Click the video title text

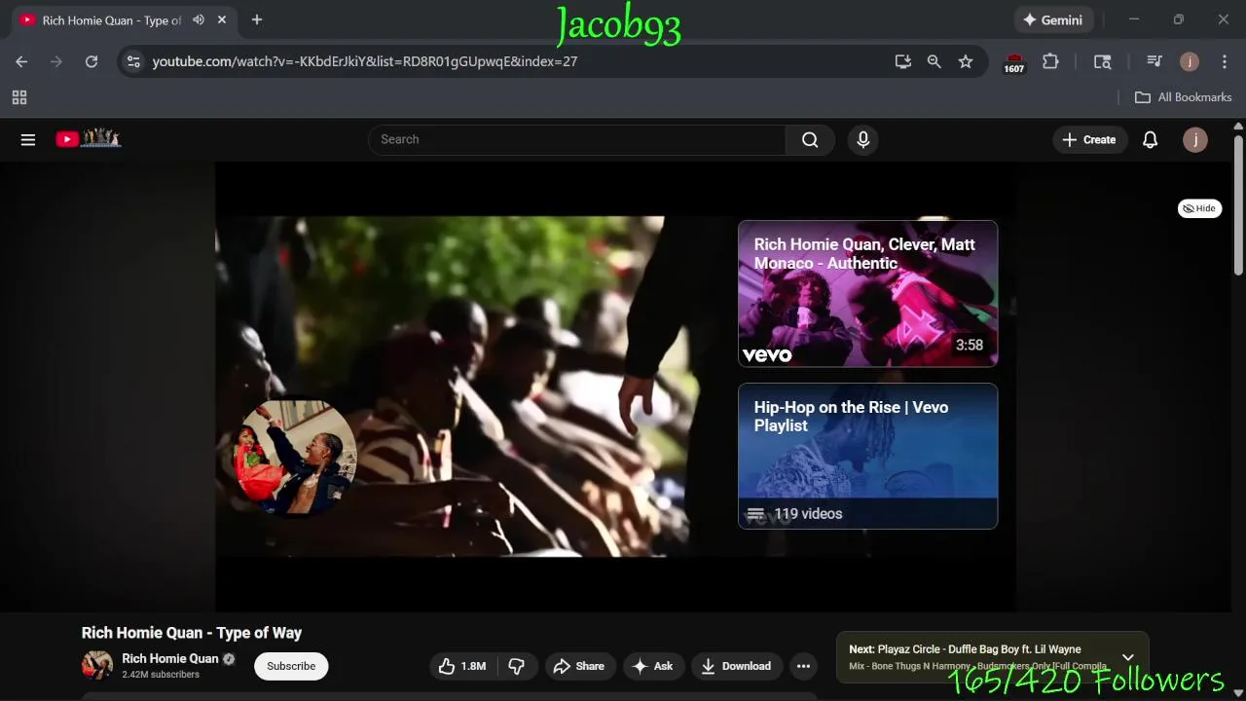(192, 633)
